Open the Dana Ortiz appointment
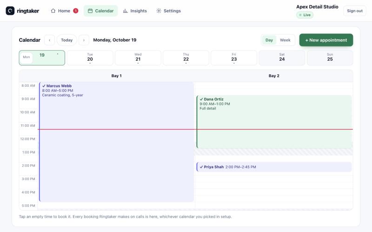 pyautogui.click(x=274, y=122)
